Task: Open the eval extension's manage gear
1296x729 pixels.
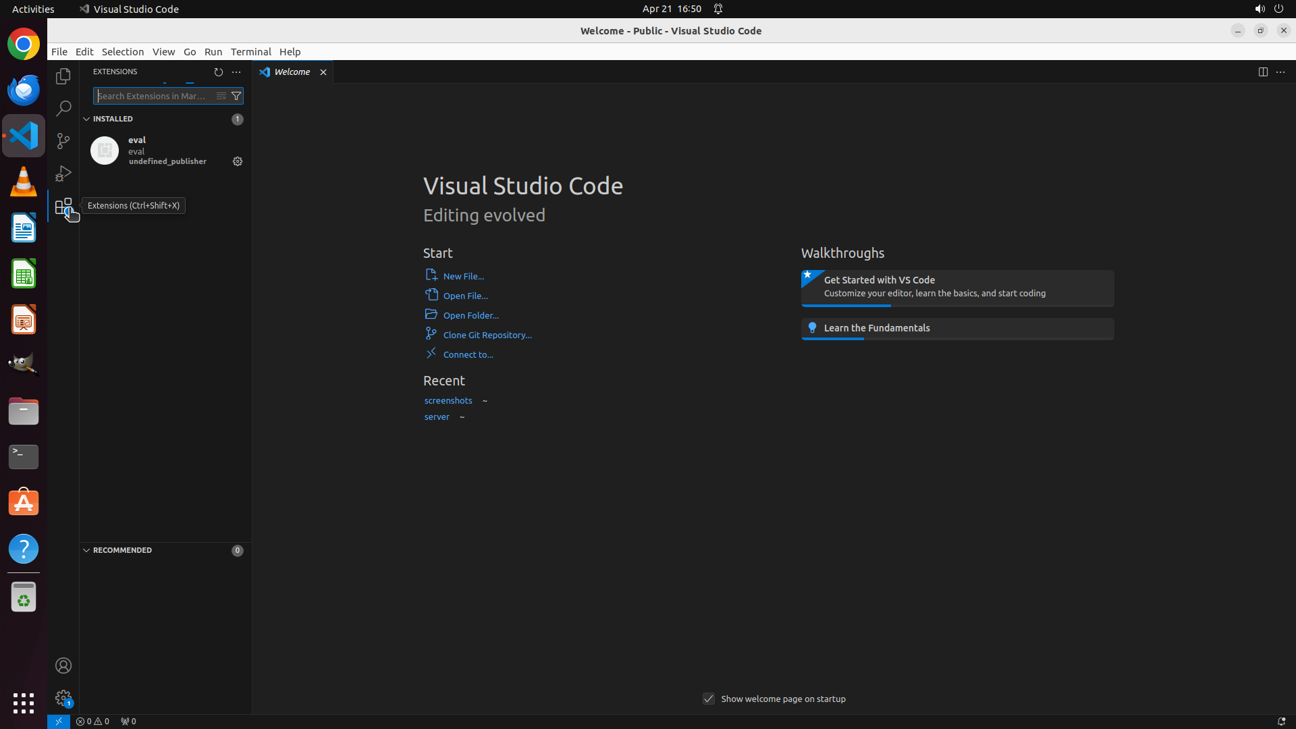Action: (x=238, y=161)
